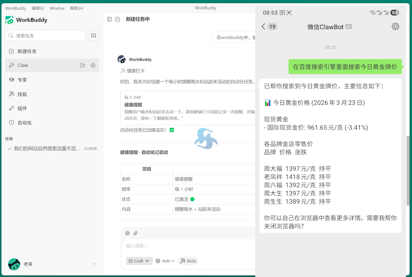Screen dimensions: 412x277
Task: Click the right-edge vertical scrollbar
Action: [407, 171]
